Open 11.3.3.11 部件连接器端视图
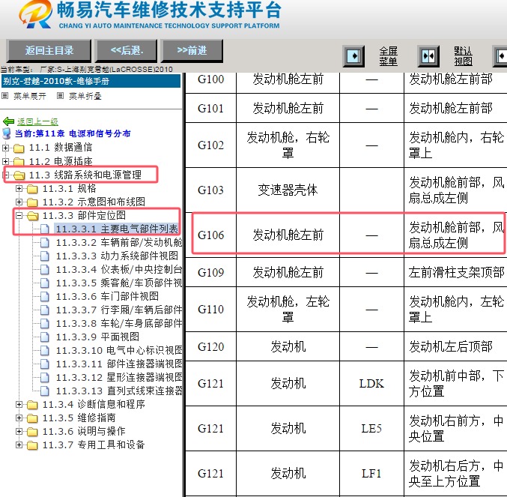Image resolution: width=507 pixels, height=497 pixels. [118, 364]
